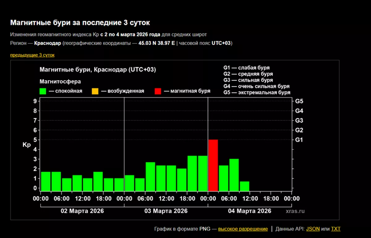Screen dimensions: 371x238
Task: Select the red storm bar on 04 March
Action: (213, 165)
